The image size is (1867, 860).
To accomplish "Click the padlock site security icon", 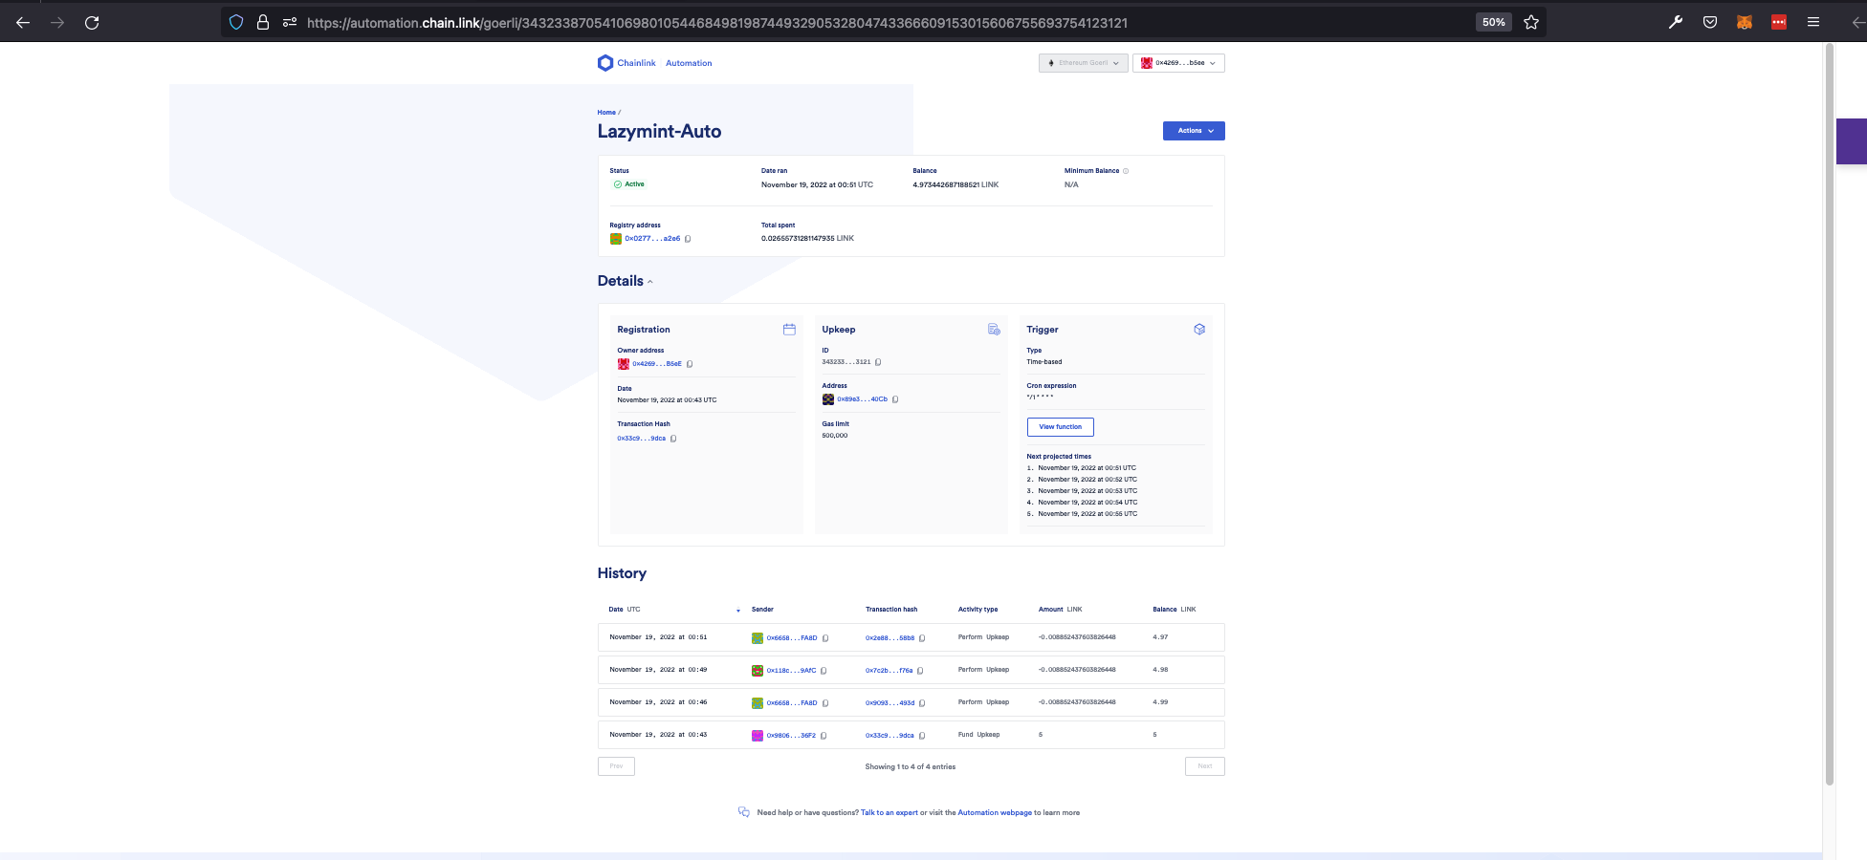I will pos(263,22).
